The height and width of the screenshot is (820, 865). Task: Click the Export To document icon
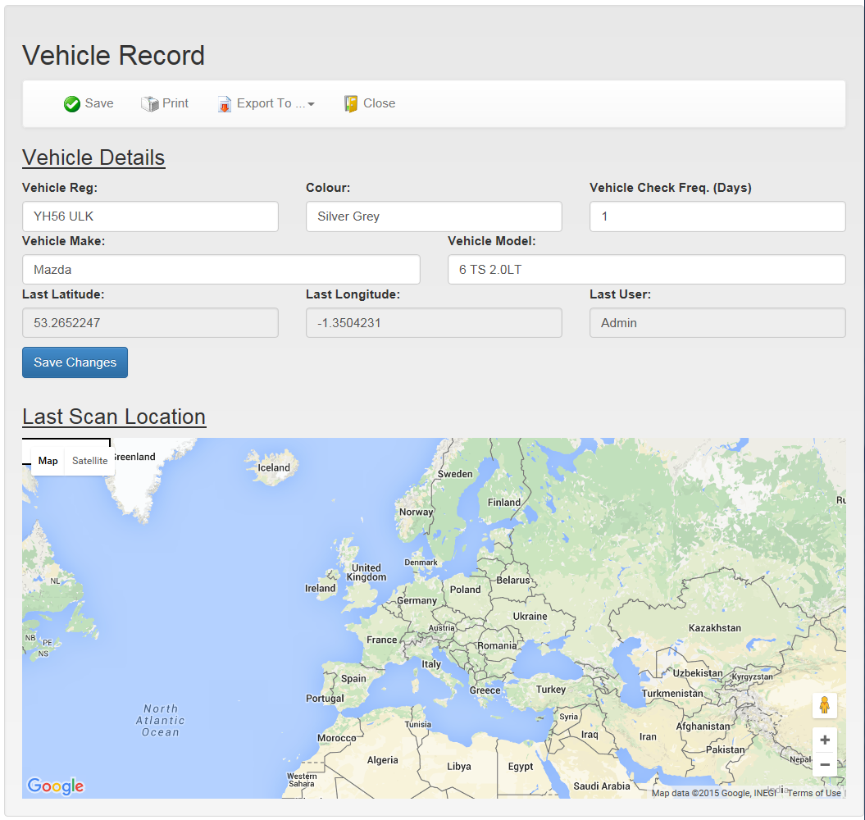pos(225,104)
